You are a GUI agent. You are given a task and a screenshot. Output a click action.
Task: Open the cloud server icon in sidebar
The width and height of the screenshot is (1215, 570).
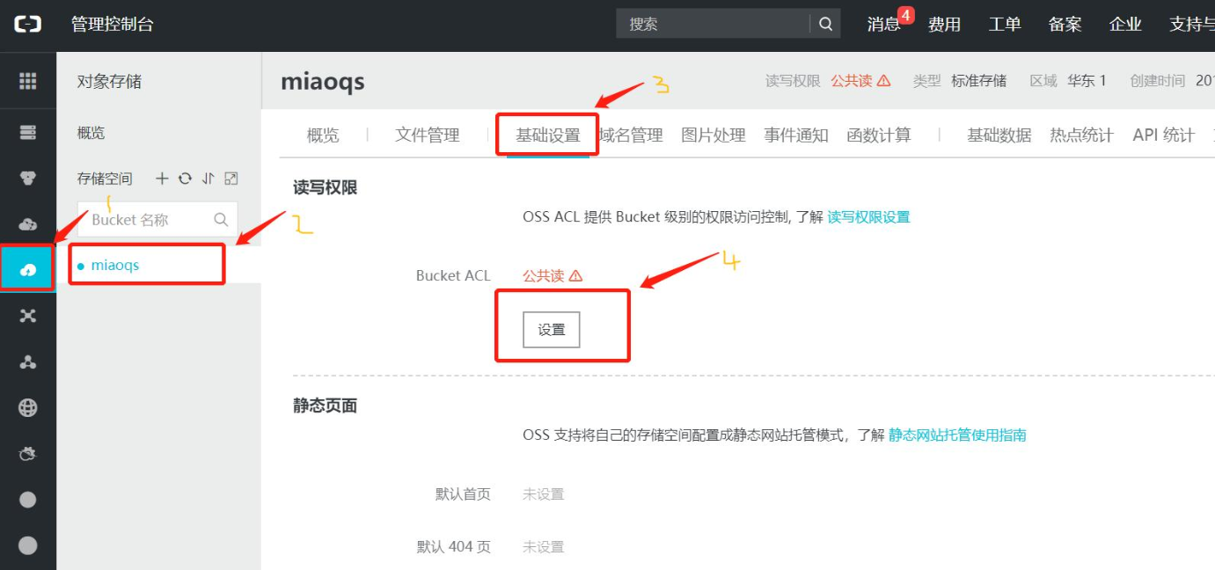pos(28,133)
